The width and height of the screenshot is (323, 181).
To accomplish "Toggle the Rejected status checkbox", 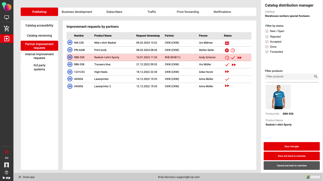I will [x=267, y=37].
